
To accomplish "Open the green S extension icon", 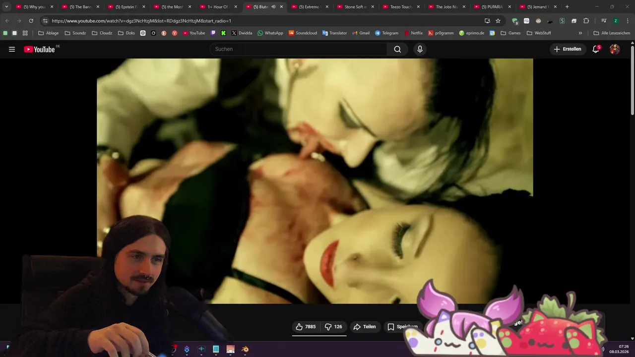I will tap(562, 21).
